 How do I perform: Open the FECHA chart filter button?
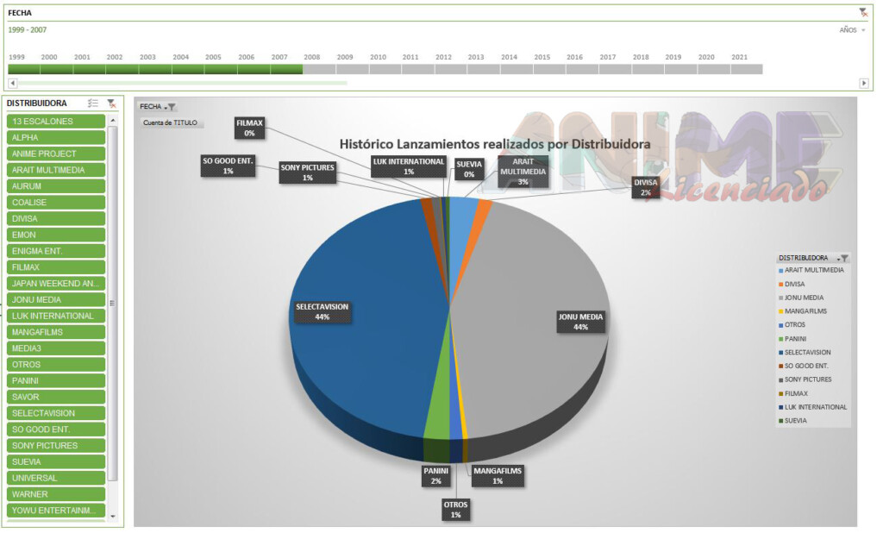(x=158, y=106)
